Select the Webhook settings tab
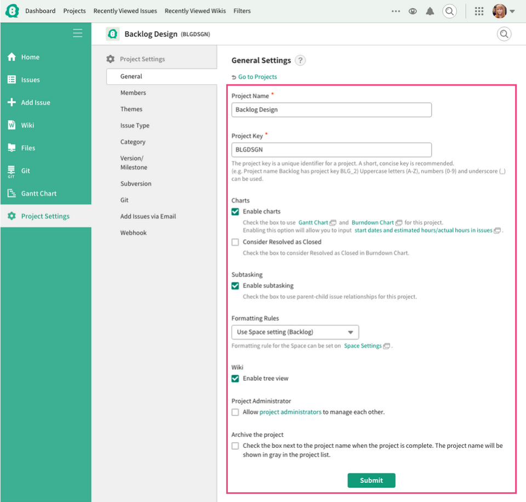The height and width of the screenshot is (502, 526). [x=134, y=233]
